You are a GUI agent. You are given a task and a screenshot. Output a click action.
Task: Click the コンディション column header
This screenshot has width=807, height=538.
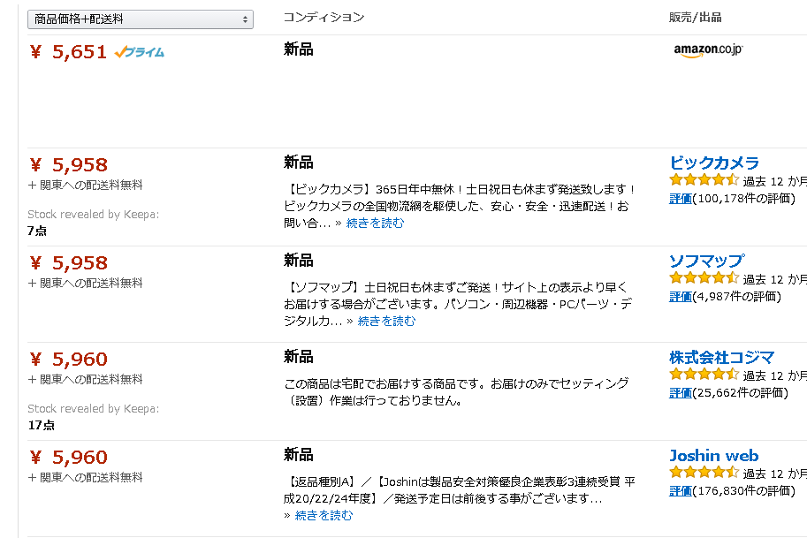coord(324,18)
